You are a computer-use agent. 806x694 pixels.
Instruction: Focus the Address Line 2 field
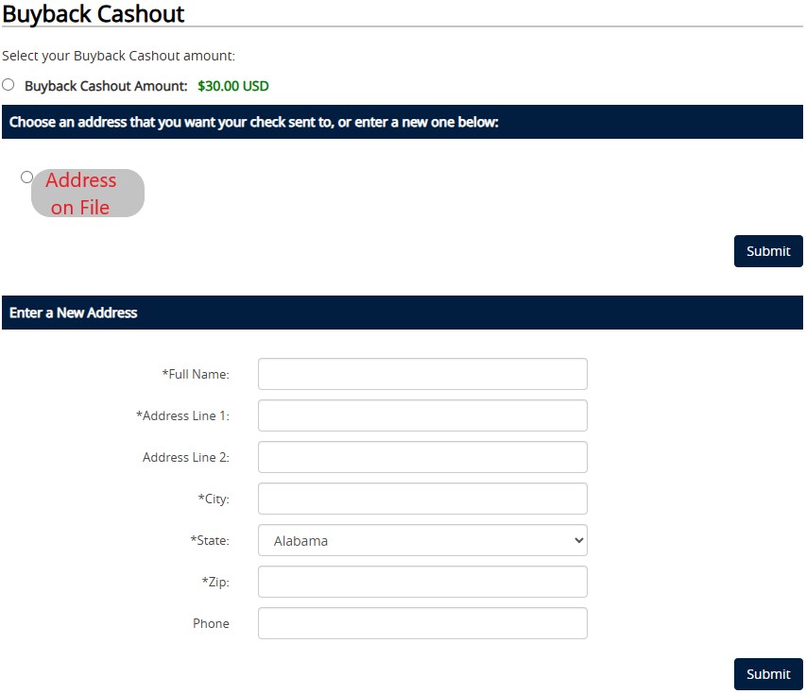(x=422, y=457)
